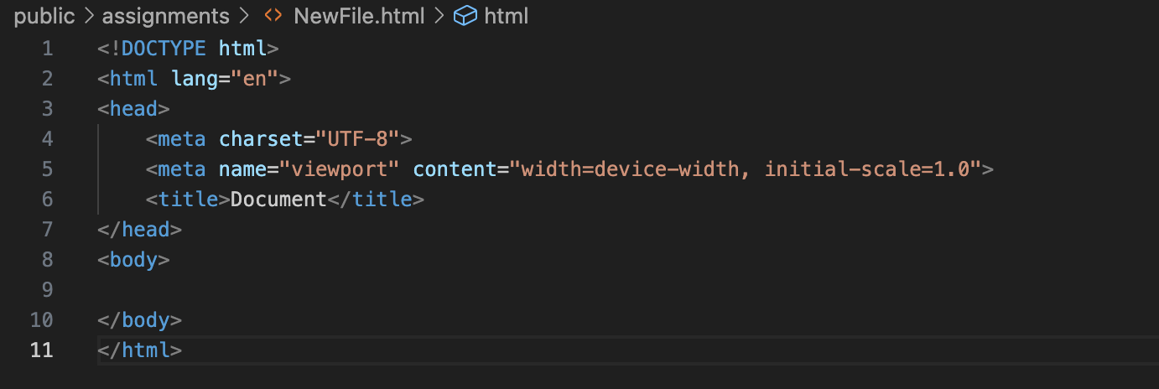Select line number 11 in gutter
1159x389 pixels.
42,350
